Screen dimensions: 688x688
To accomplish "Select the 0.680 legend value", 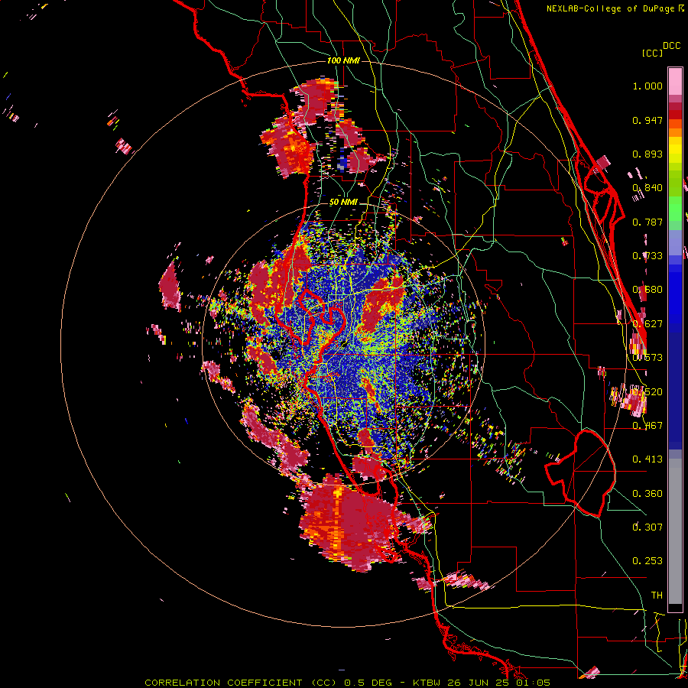I will tap(647, 290).
